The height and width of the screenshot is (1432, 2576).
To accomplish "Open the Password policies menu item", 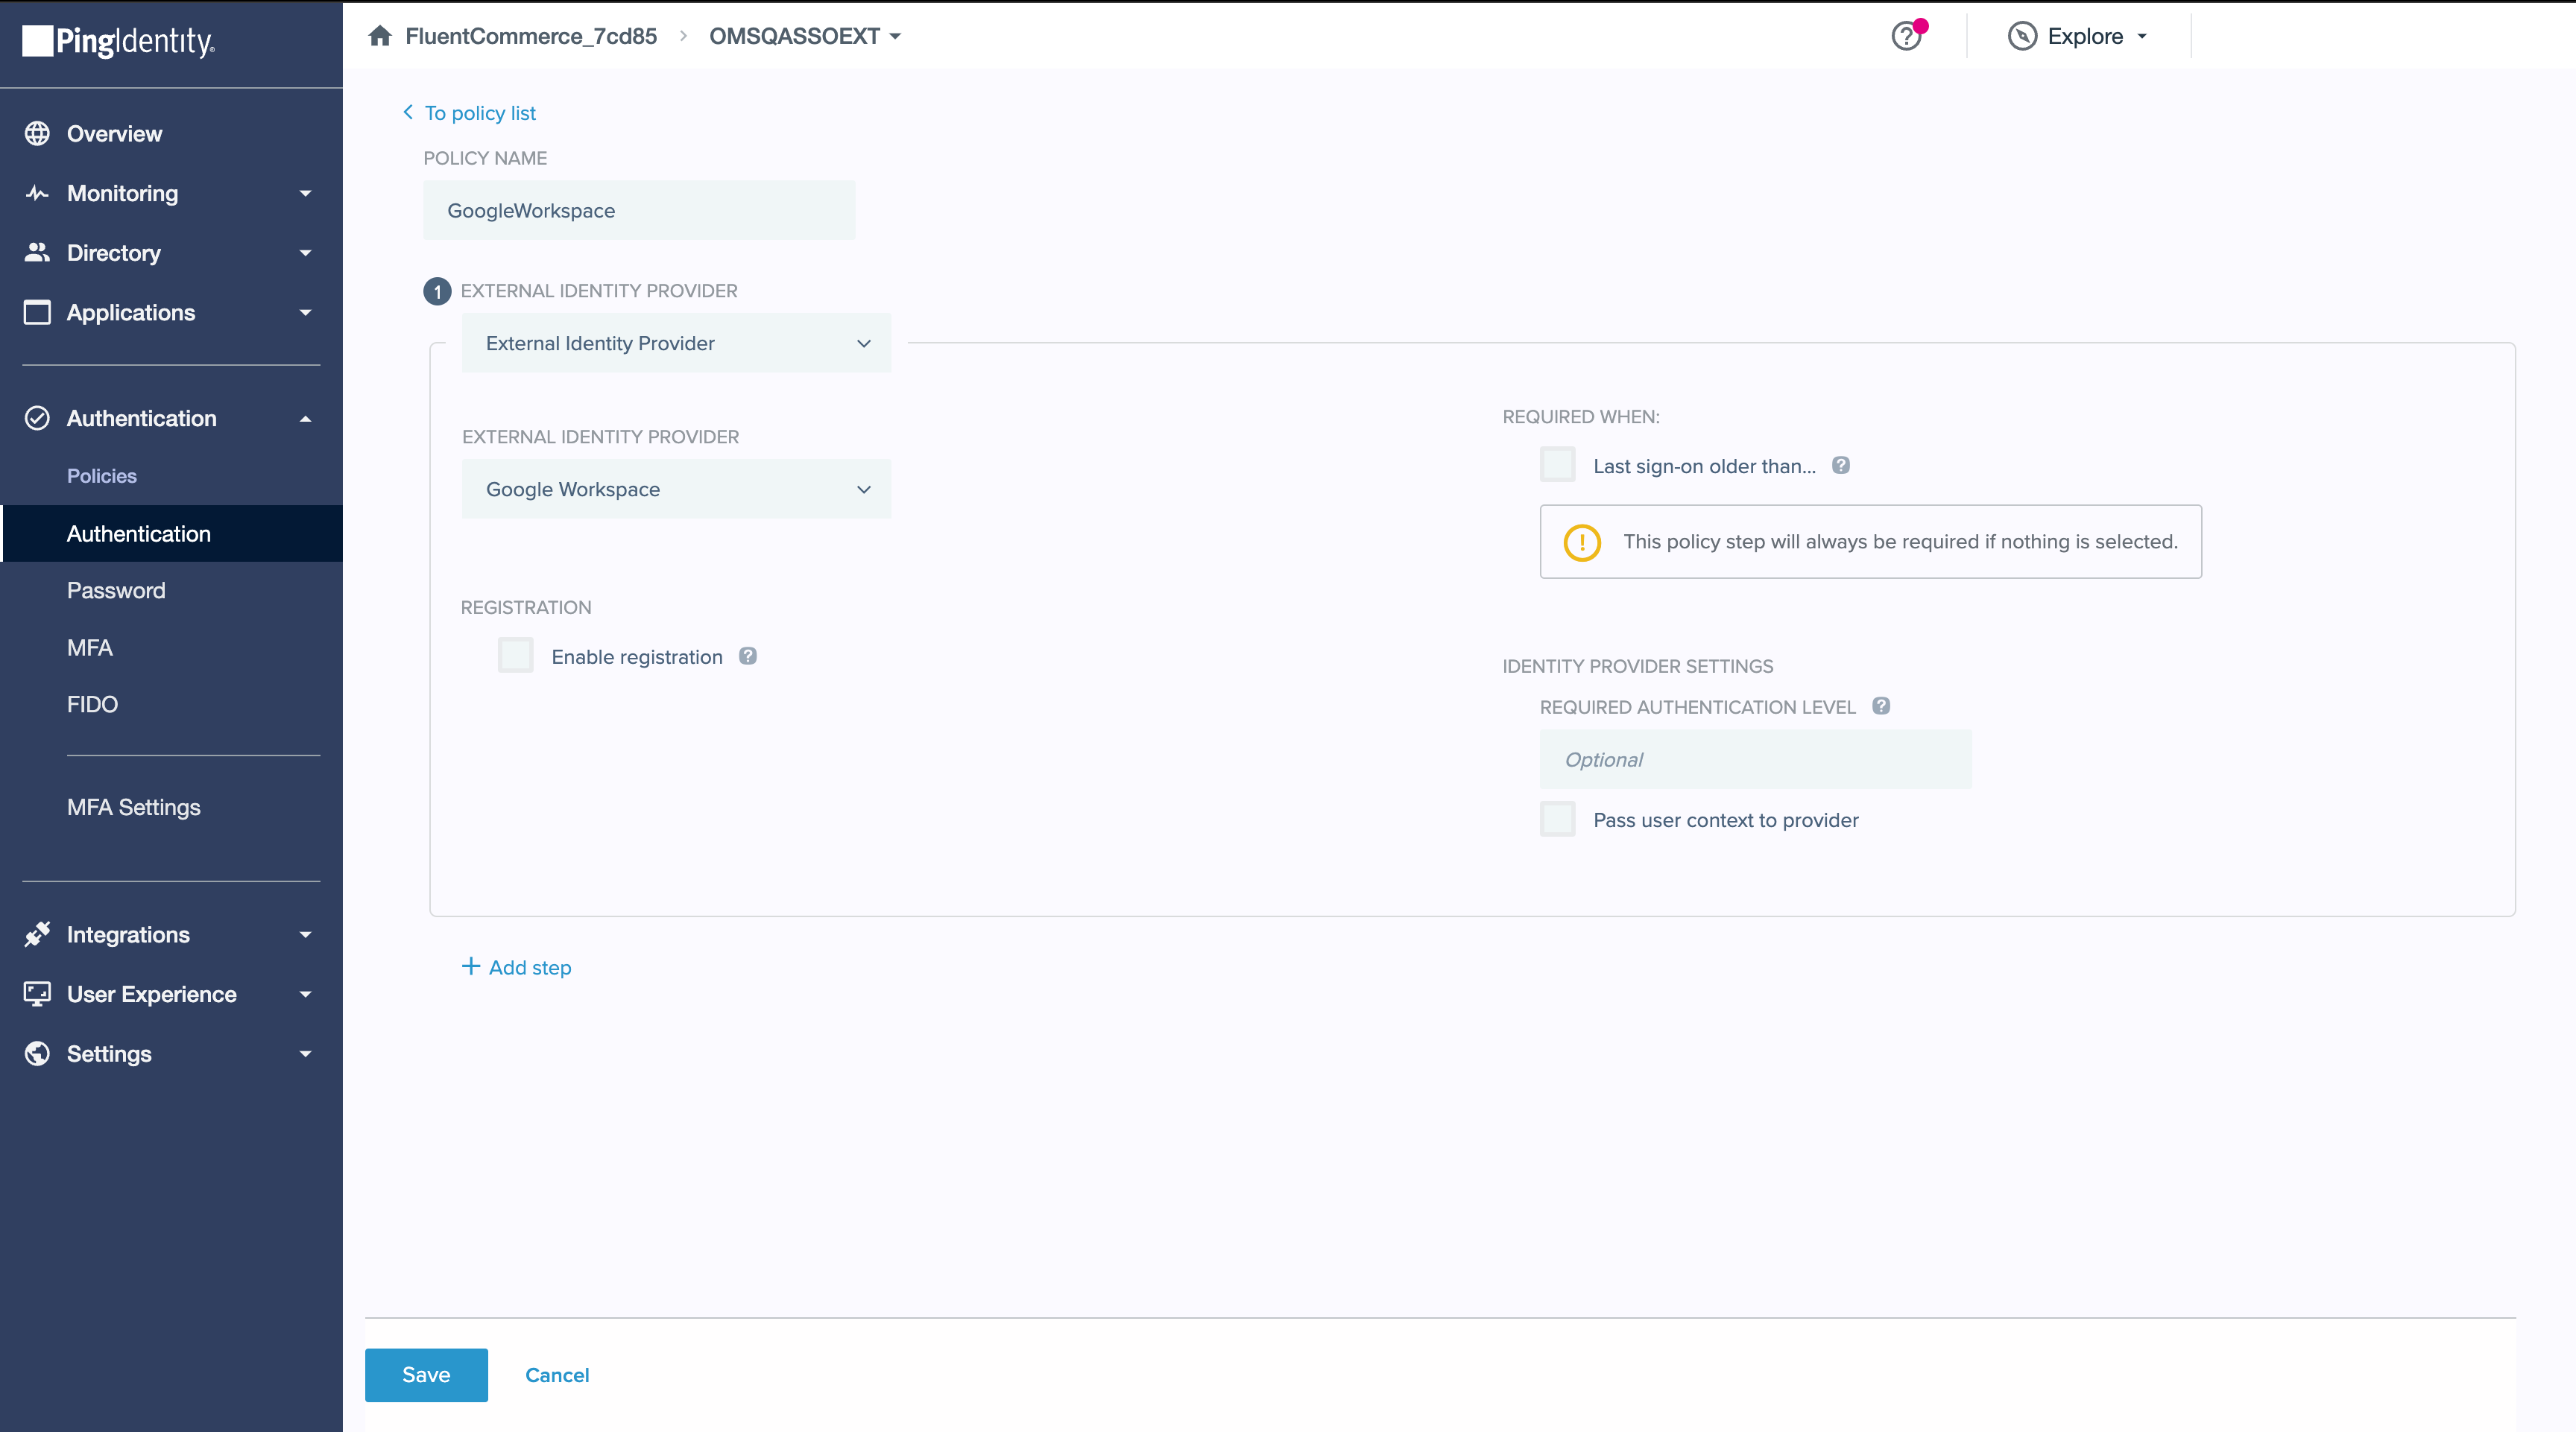I will coord(116,591).
